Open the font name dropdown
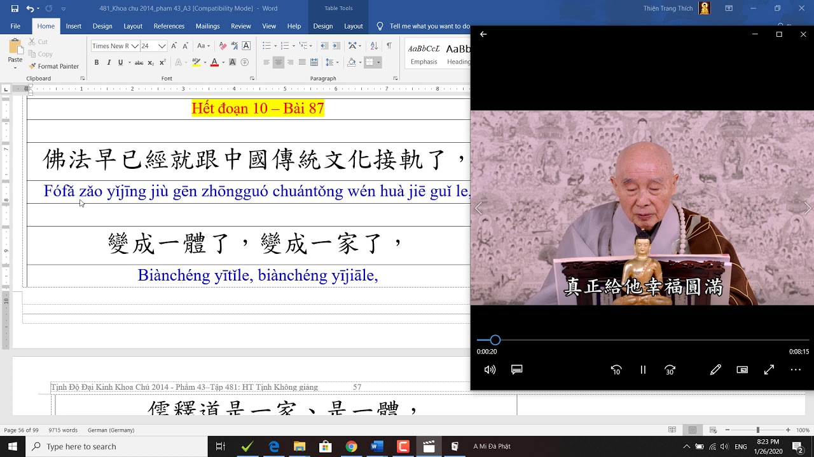The width and height of the screenshot is (814, 457). (x=135, y=46)
